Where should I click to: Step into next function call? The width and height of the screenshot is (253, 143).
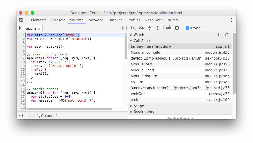[x=149, y=28]
